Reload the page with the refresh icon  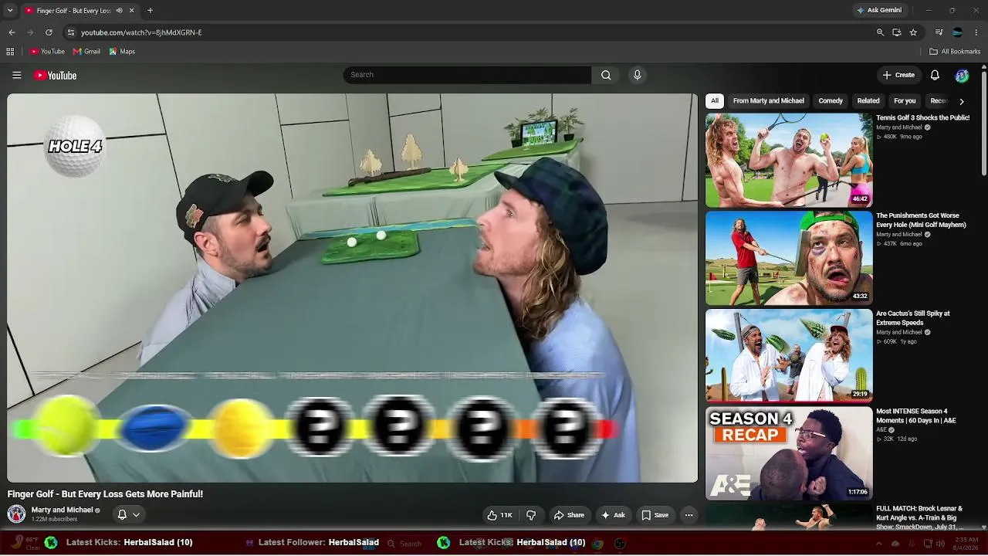pos(49,32)
